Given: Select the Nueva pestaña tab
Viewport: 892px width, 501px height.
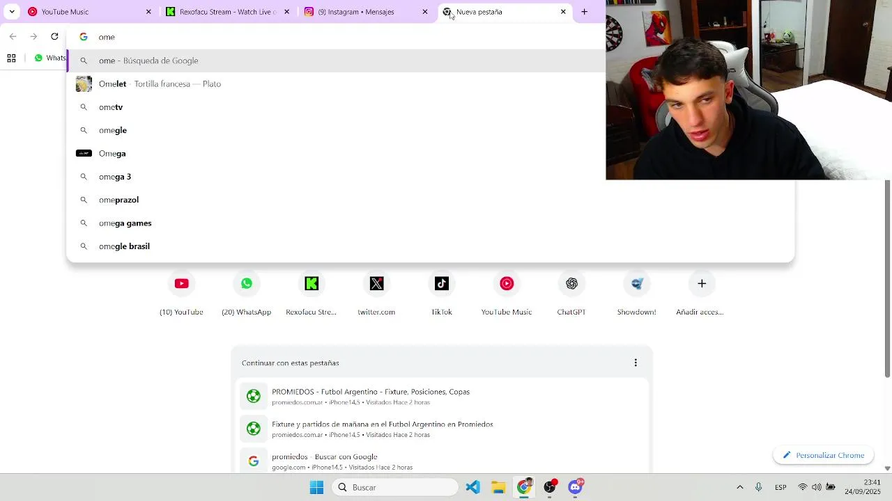Looking at the screenshot, I should [x=505, y=12].
